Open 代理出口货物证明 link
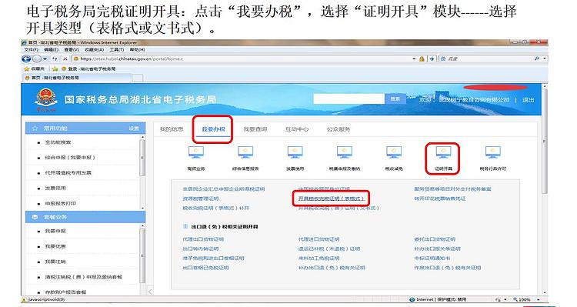 click(203, 239)
